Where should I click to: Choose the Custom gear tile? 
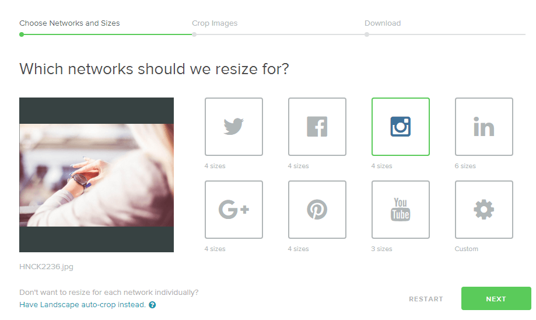[x=484, y=210]
